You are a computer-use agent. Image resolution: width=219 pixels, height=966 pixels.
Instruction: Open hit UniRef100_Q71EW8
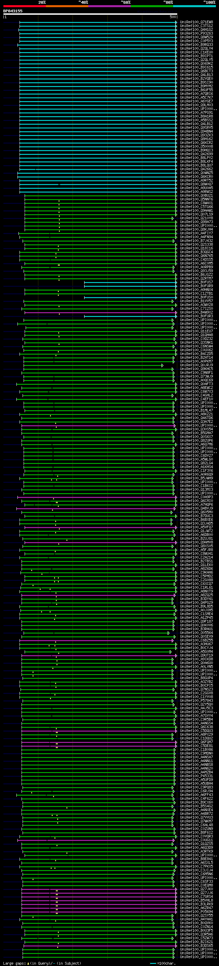(196, 22)
